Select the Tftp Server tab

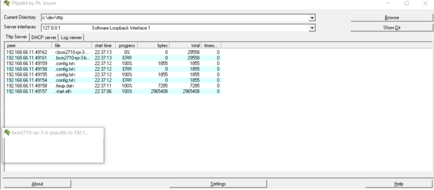pyautogui.click(x=16, y=37)
